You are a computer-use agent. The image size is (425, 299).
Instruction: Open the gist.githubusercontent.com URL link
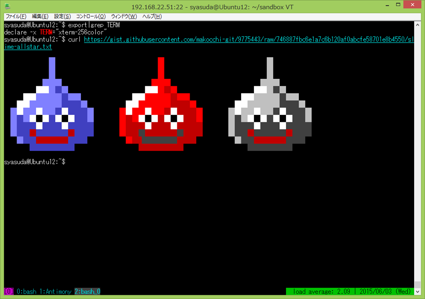point(249,39)
